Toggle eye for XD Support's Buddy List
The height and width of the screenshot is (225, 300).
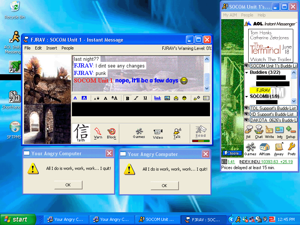[x=247, y=114]
